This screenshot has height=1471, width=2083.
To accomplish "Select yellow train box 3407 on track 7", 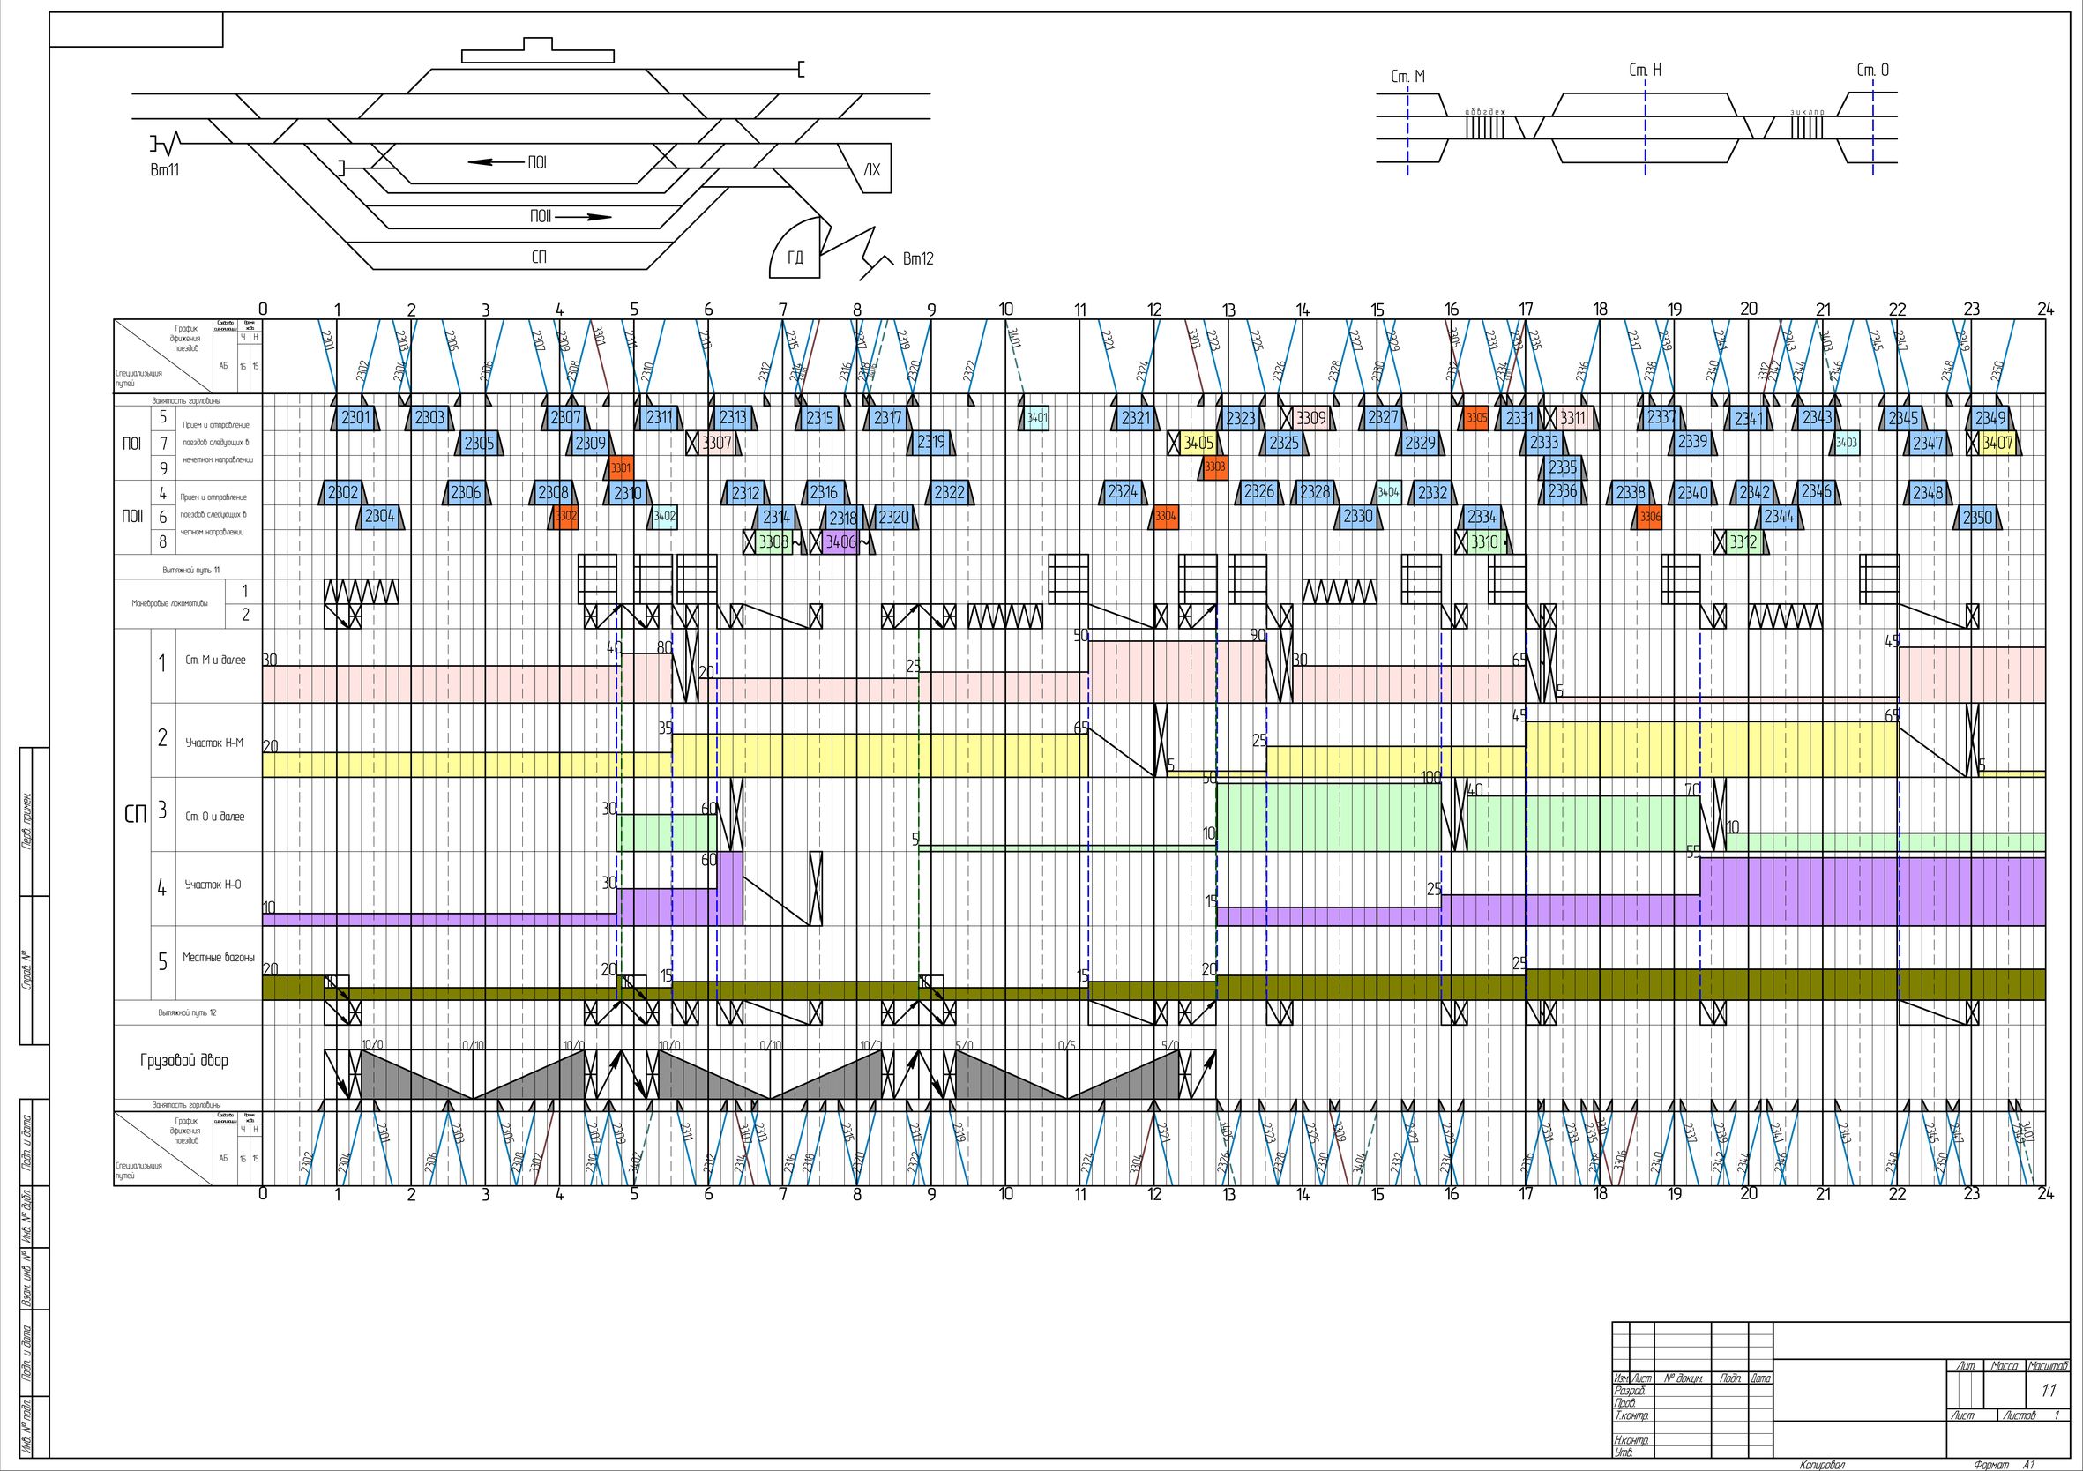I will [1997, 443].
